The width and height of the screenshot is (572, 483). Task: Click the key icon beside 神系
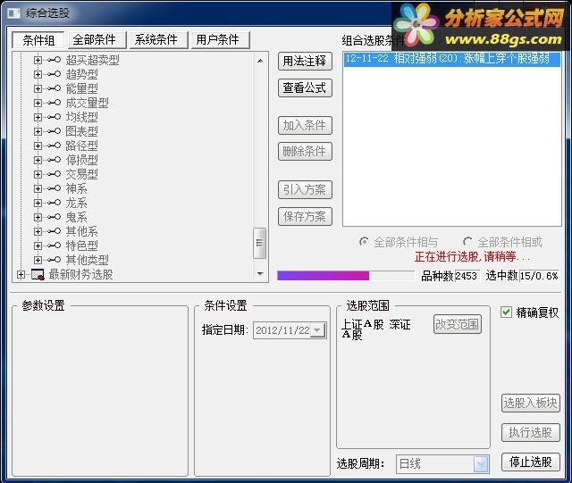tap(54, 188)
